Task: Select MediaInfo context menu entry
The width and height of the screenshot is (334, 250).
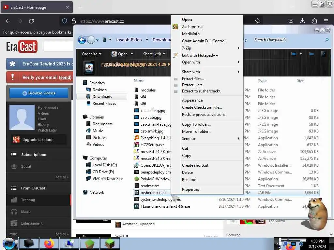Action: point(190,34)
